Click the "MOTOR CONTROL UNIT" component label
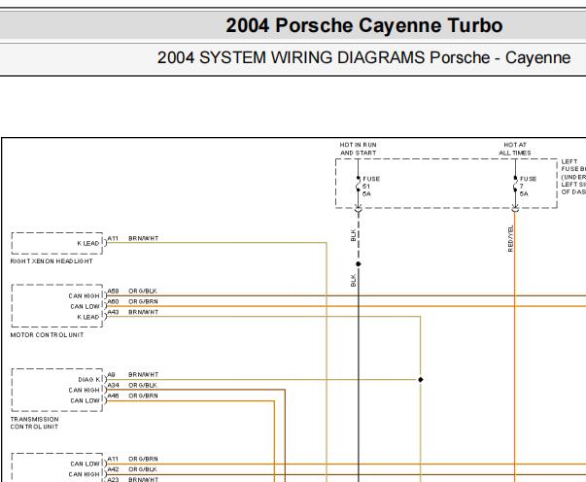Viewport: 586px width, 482px height. point(47,335)
